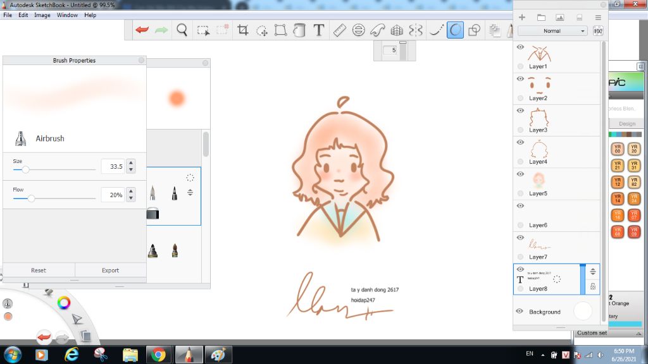The image size is (648, 364).
Task: Click the Add Layer plus icon
Action: click(522, 17)
